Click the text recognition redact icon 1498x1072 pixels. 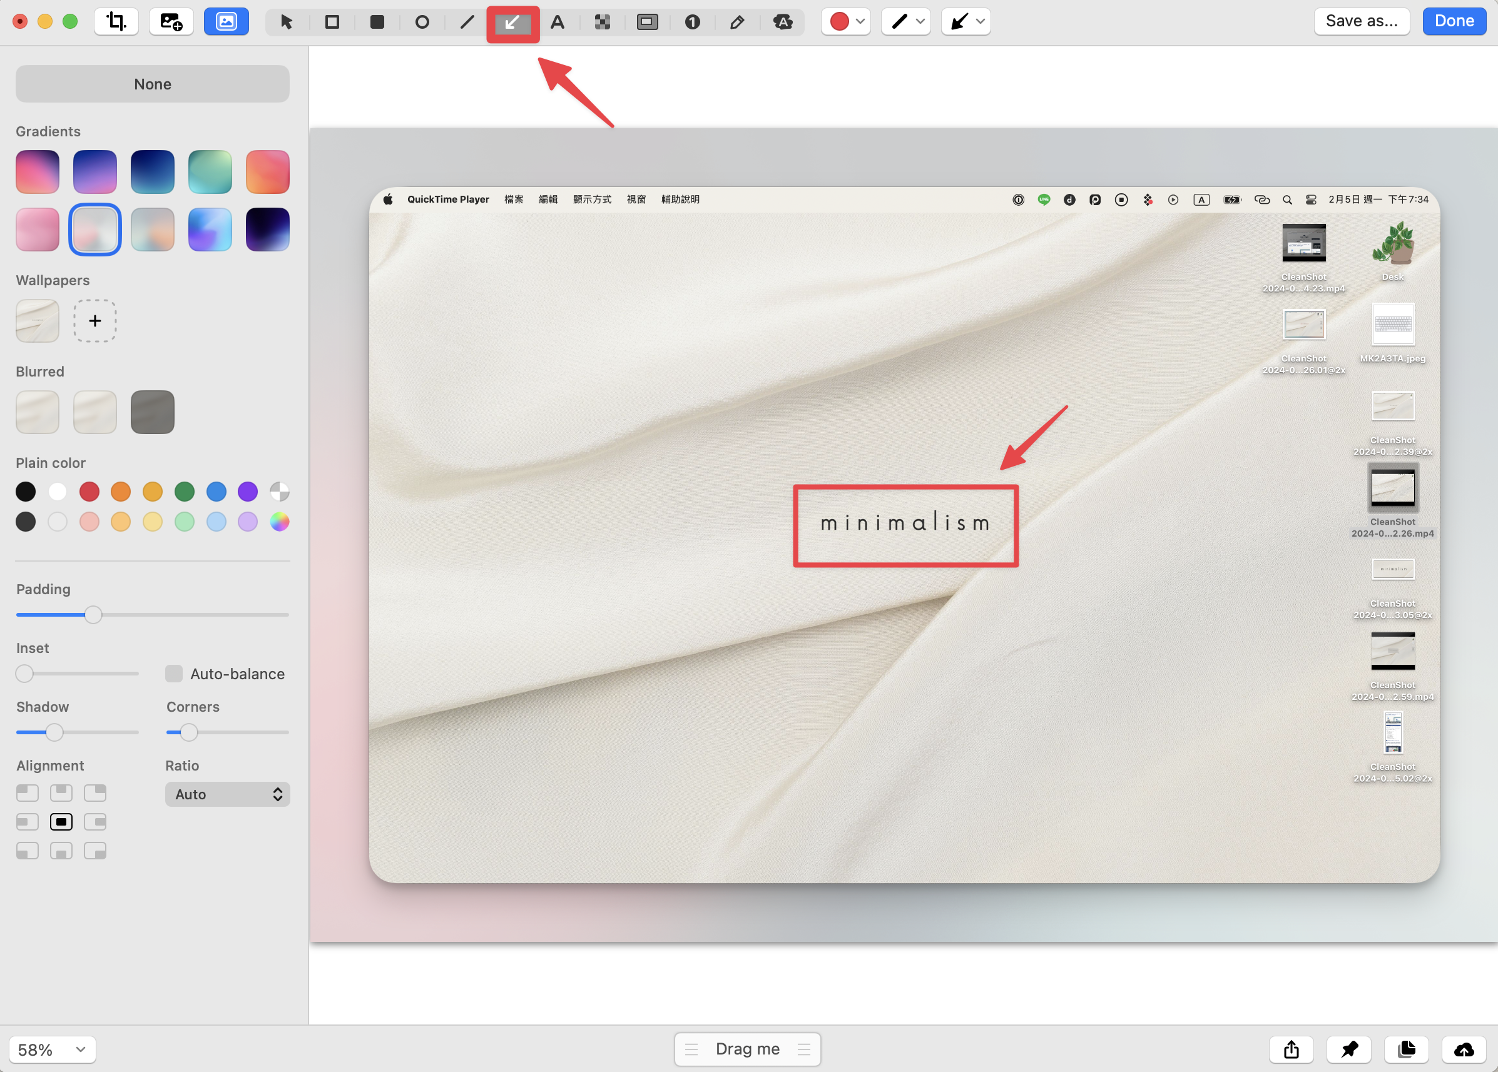tap(783, 22)
